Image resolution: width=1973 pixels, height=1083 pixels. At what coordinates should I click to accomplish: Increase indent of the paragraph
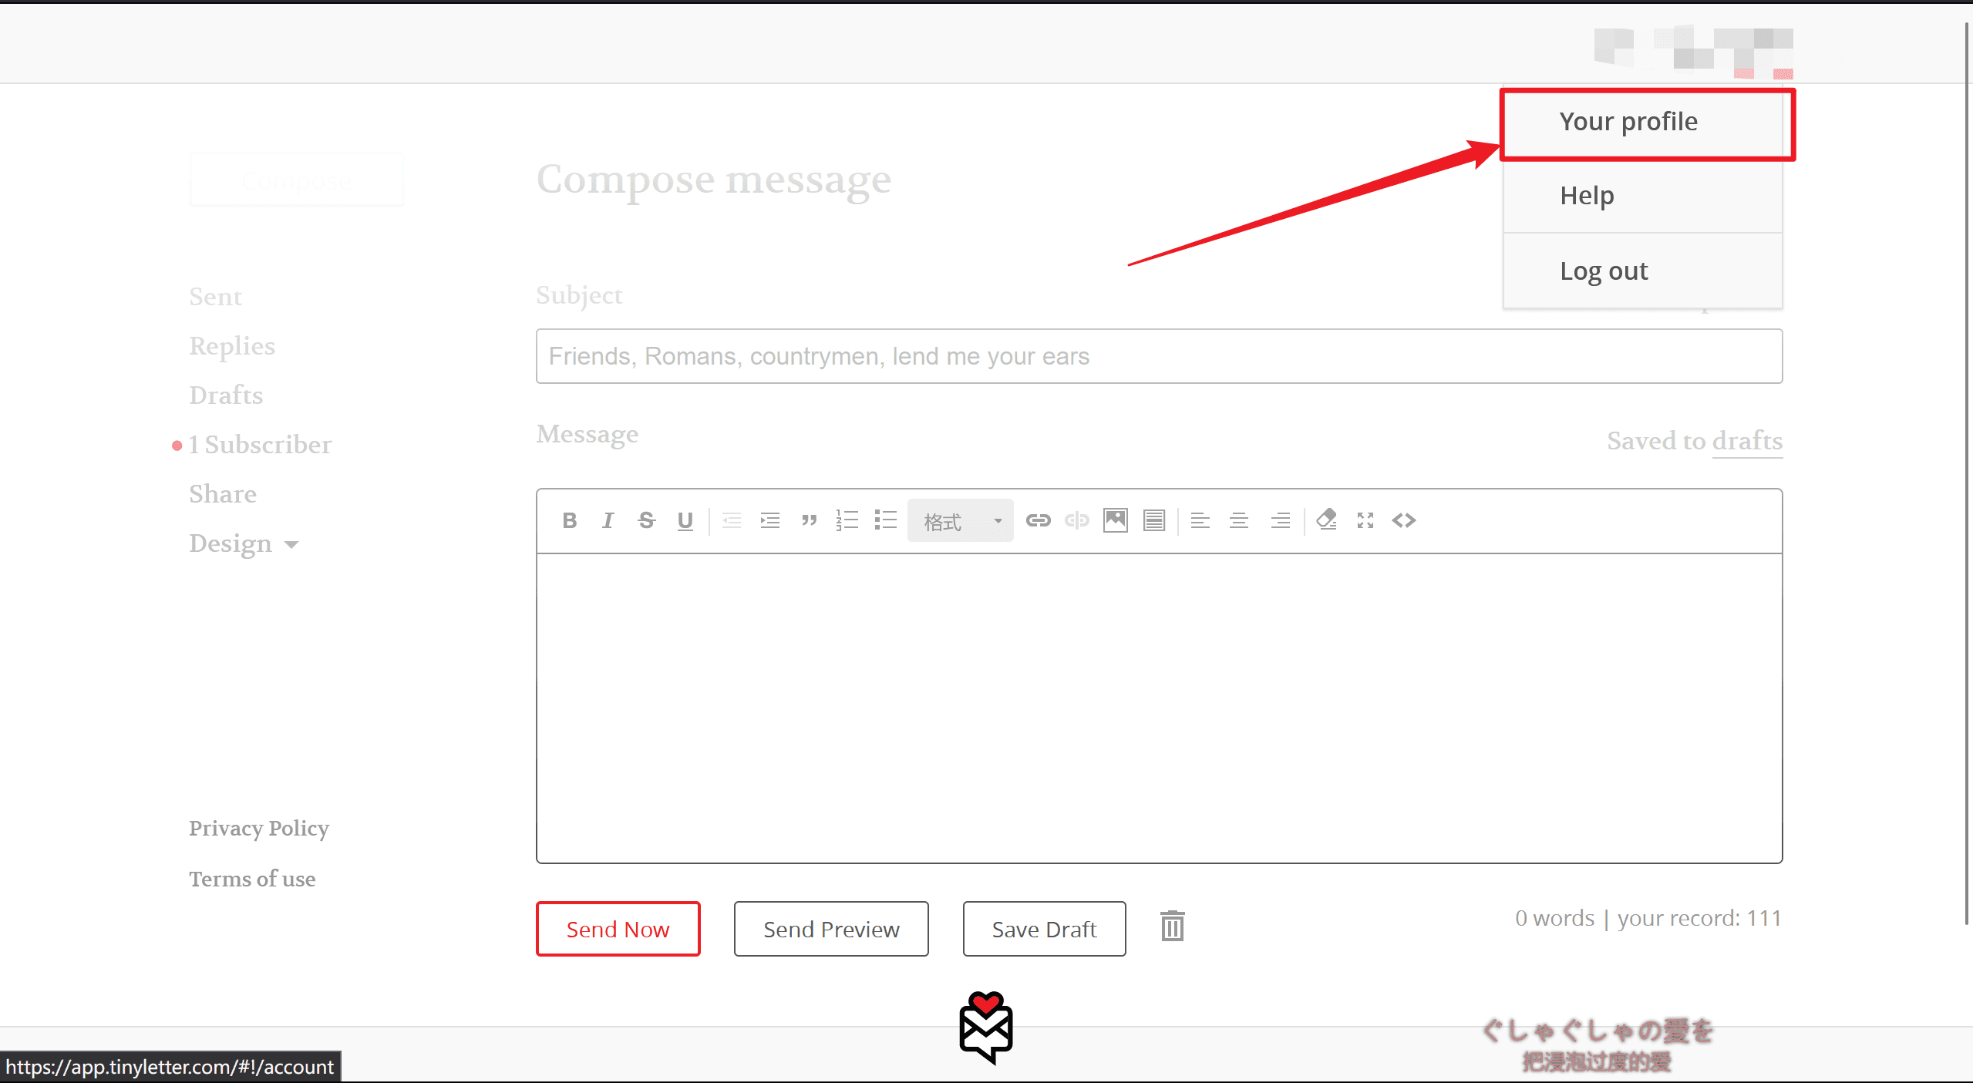click(770, 521)
